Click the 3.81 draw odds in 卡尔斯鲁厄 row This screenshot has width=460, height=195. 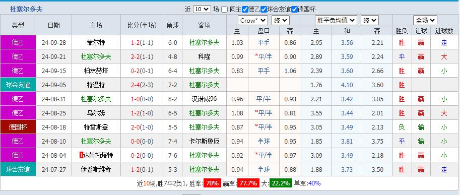(x=347, y=141)
